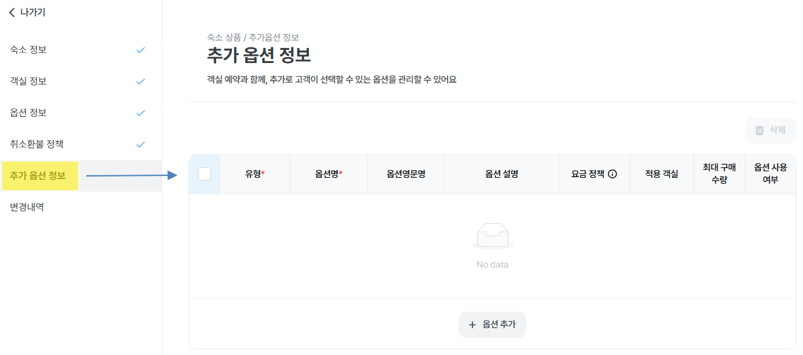This screenshot has width=803, height=355.
Task: Click the empty inbox No data icon
Action: 492,236
